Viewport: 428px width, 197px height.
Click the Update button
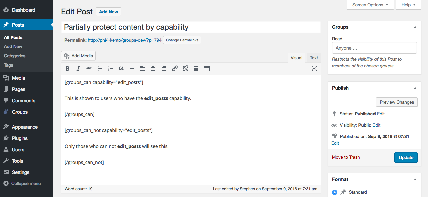(406, 157)
